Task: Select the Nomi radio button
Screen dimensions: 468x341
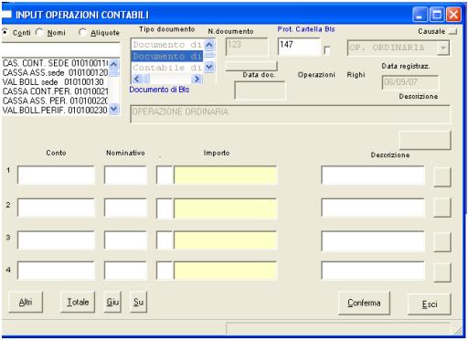Action: click(x=39, y=32)
